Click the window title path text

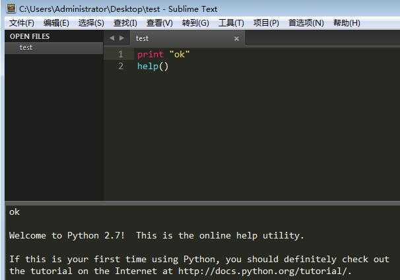118,9
